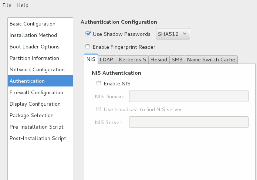
Task: Select Basic Configuration in the sidebar
Action: [x=33, y=24]
